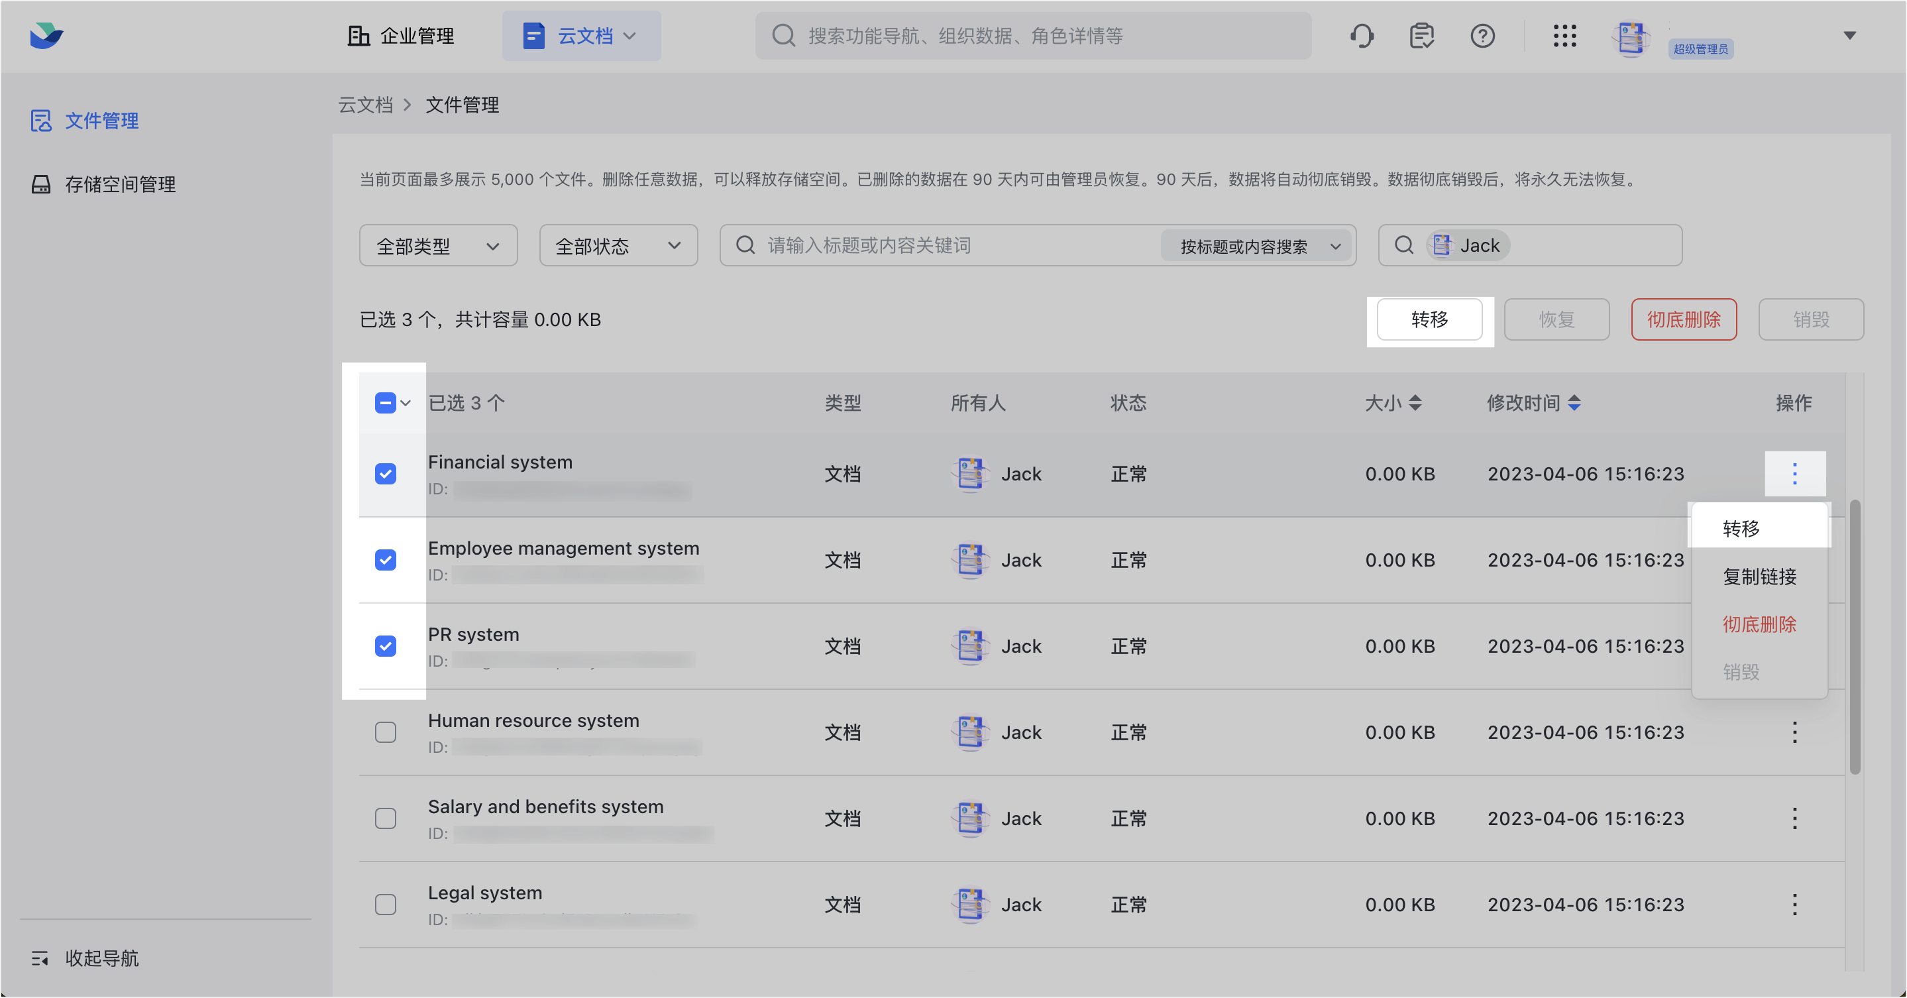Screen dimensions: 1907x998
Task: Select 转移 in the row context menu
Action: (1759, 529)
